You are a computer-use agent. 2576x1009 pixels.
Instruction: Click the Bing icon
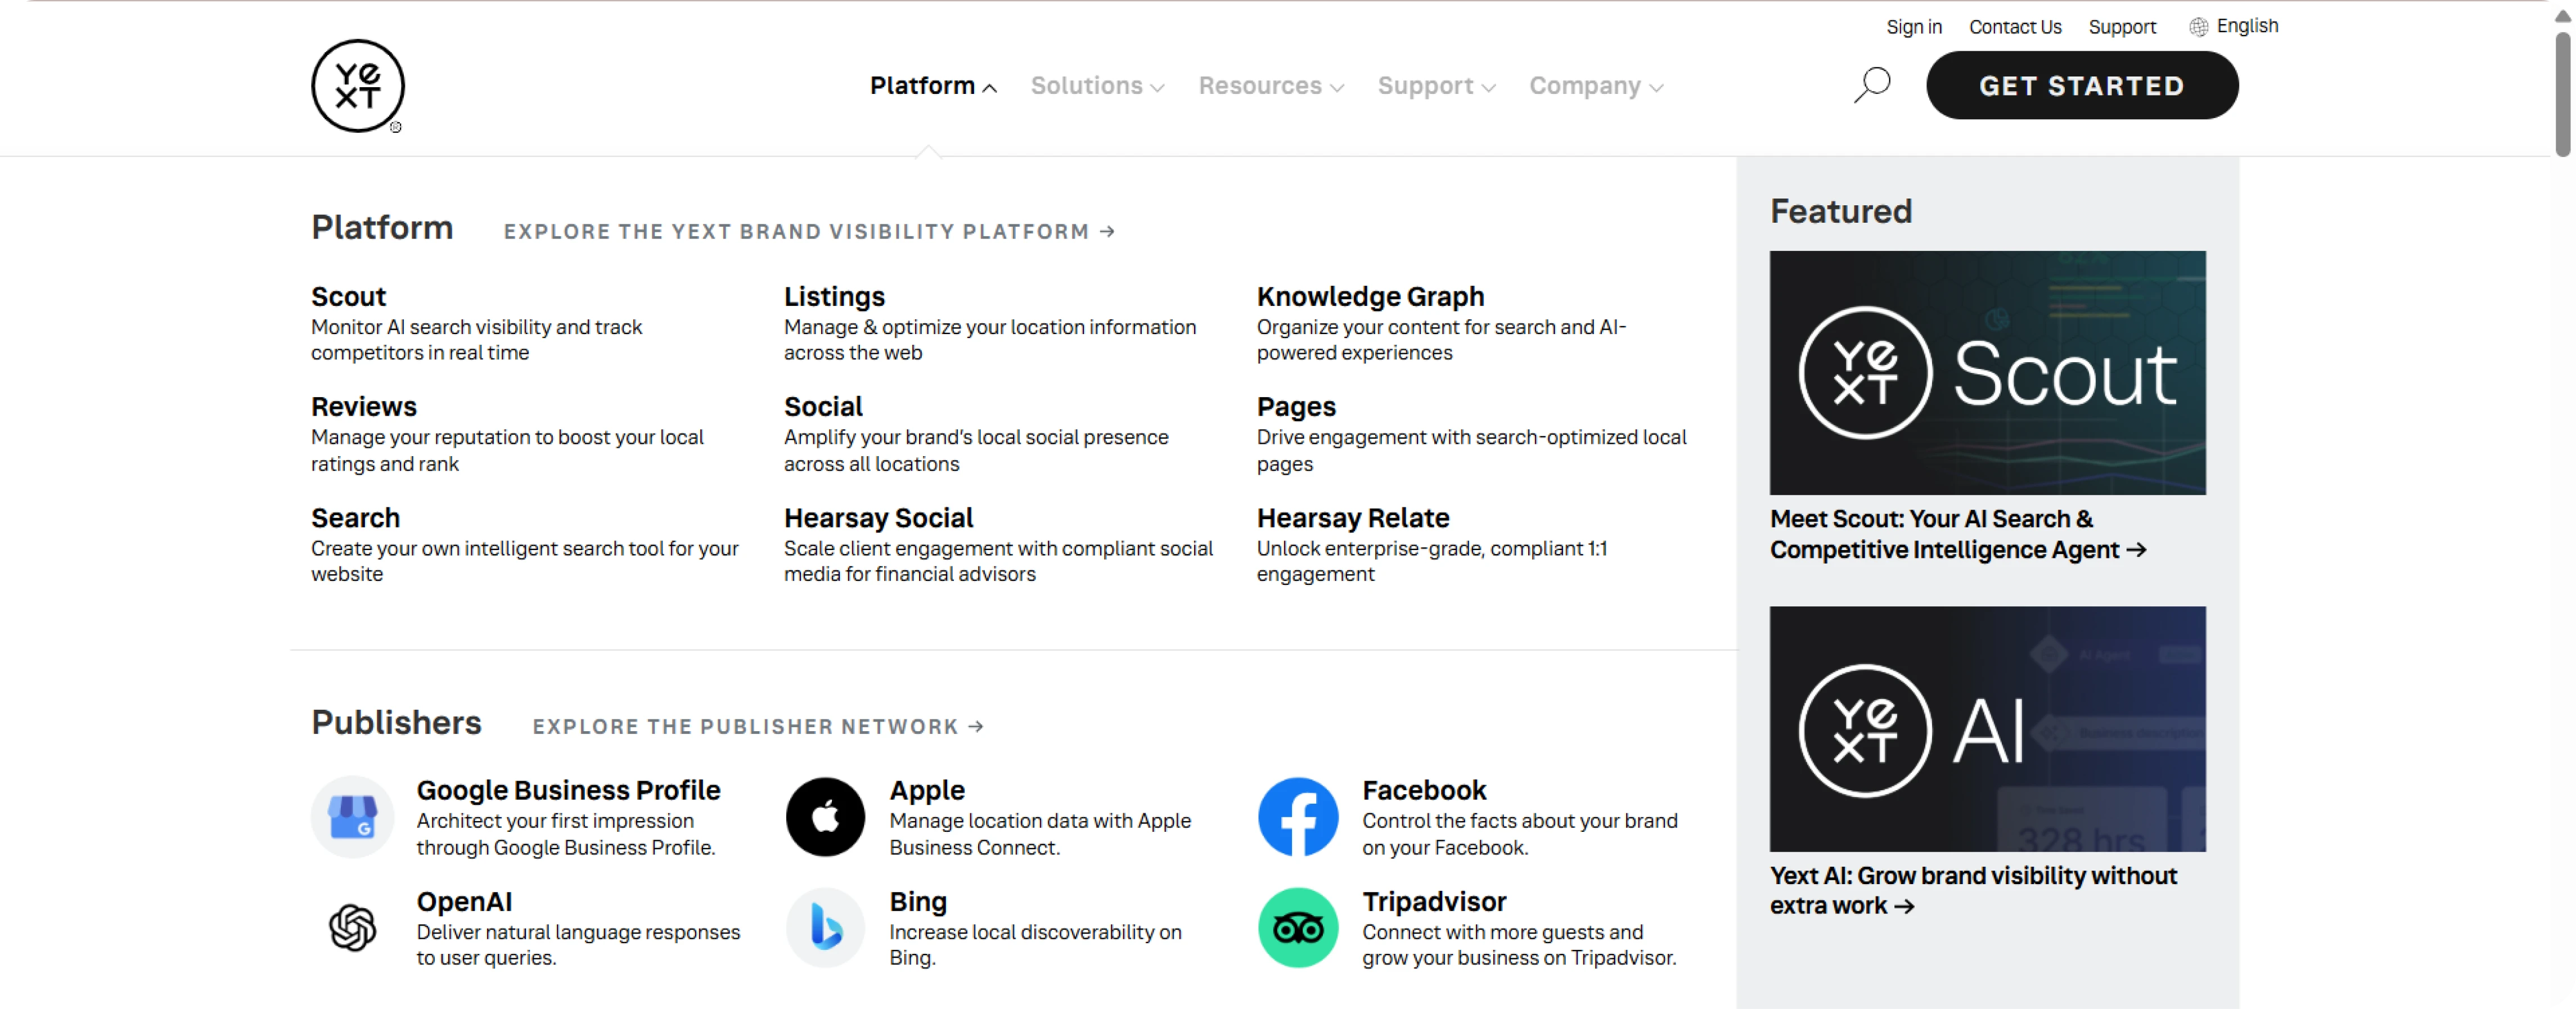[x=825, y=928]
